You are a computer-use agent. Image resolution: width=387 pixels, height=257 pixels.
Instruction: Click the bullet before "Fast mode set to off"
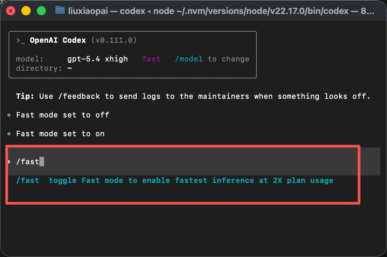(9, 115)
